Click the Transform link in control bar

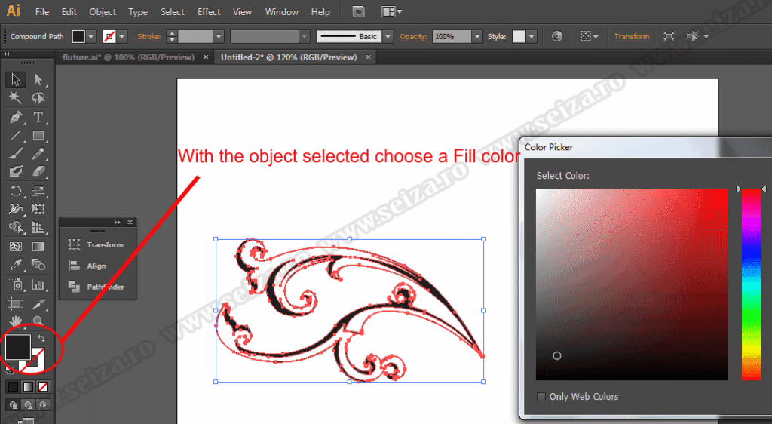point(632,36)
